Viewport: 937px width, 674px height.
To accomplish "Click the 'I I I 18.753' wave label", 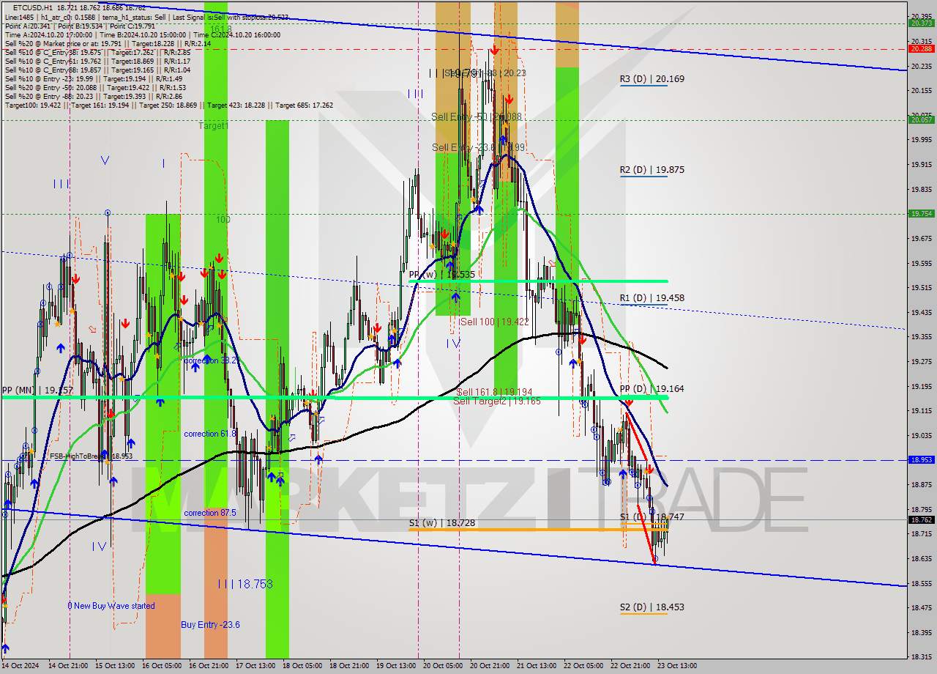I will 245,584.
